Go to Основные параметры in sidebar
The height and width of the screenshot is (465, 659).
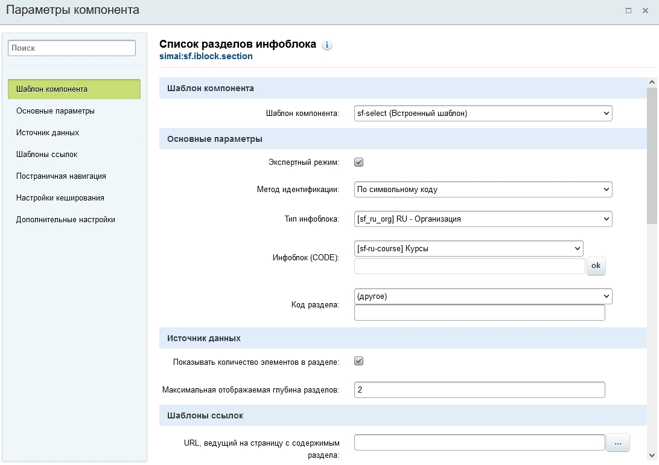click(x=56, y=111)
